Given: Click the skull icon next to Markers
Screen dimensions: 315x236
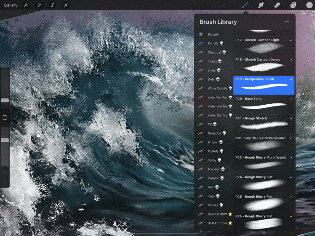Looking at the screenshot, I should tap(223, 169).
